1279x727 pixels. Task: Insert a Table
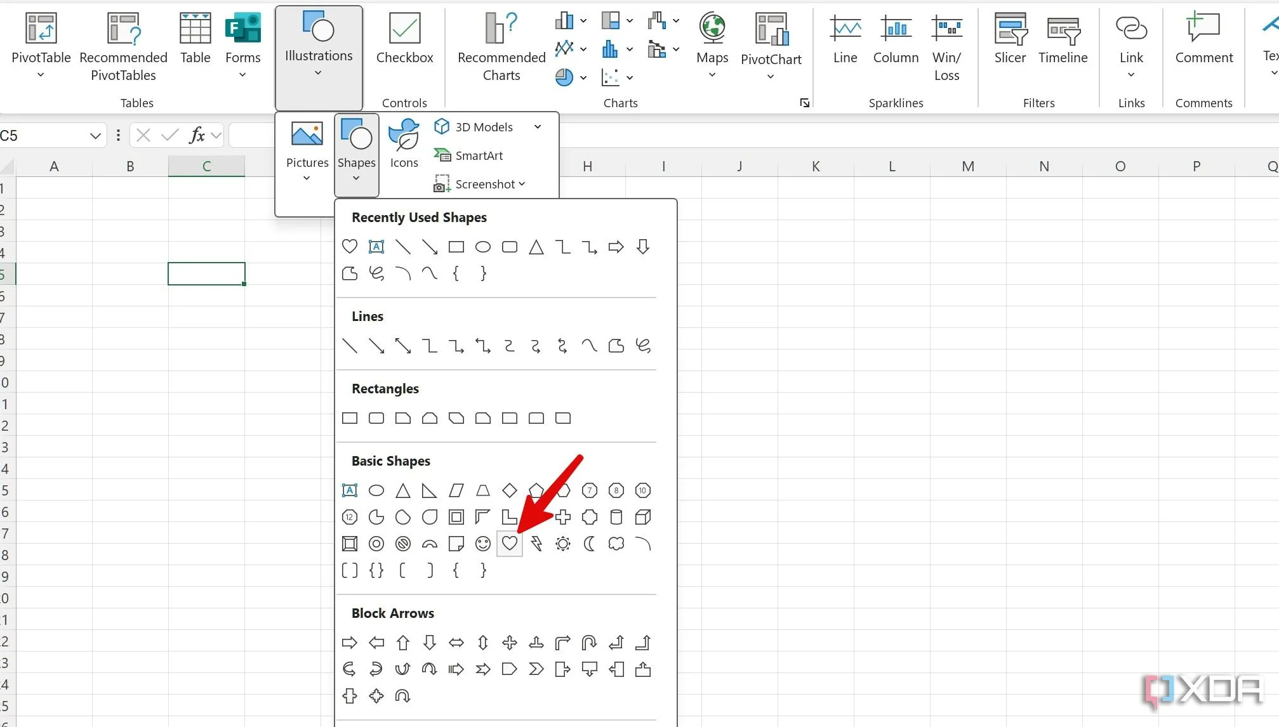195,38
